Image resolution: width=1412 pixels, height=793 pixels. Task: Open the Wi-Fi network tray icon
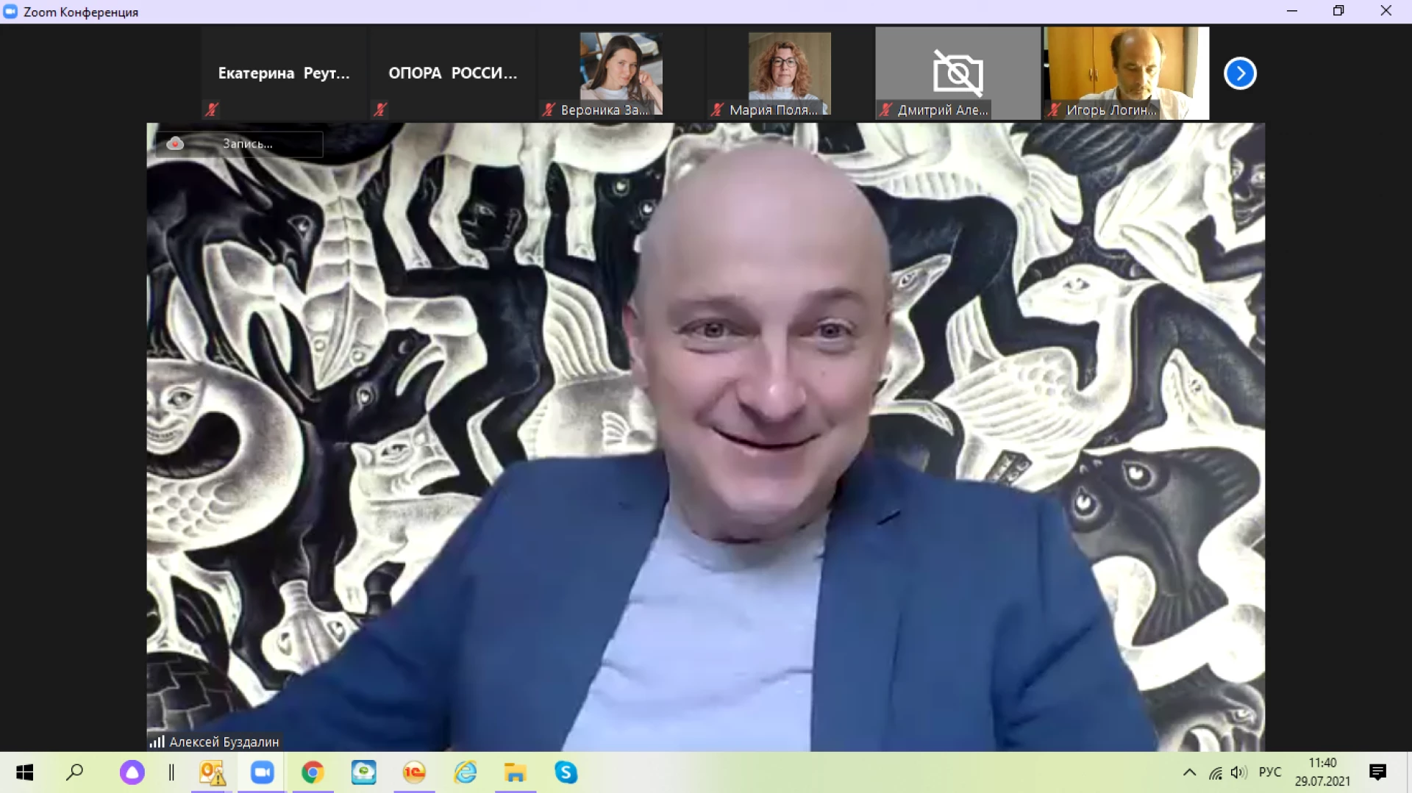click(1216, 773)
